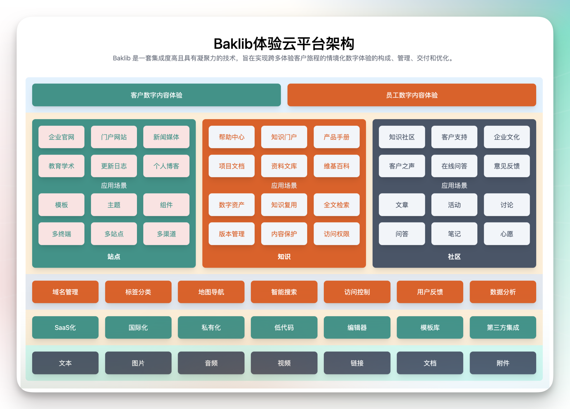Open the 企业文化 tile
This screenshot has height=409, width=570.
click(x=507, y=137)
